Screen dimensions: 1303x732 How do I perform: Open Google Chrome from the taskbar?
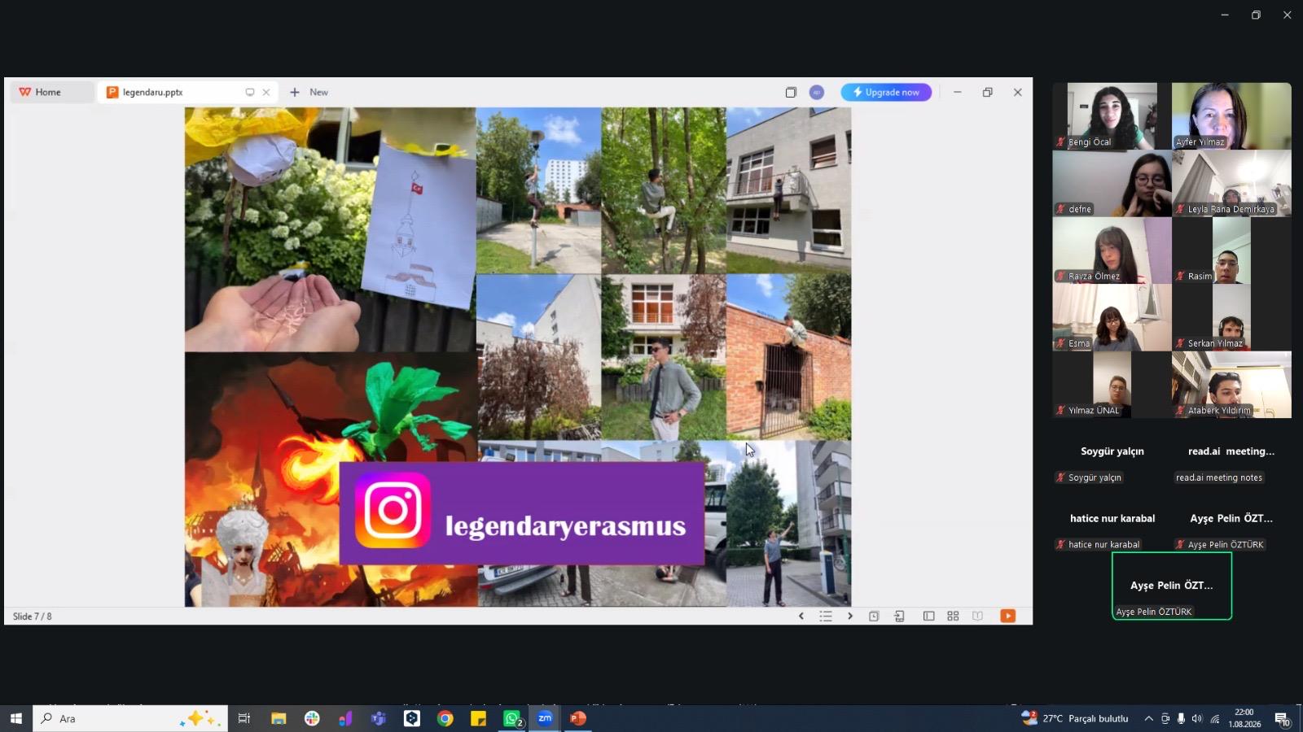[445, 718]
